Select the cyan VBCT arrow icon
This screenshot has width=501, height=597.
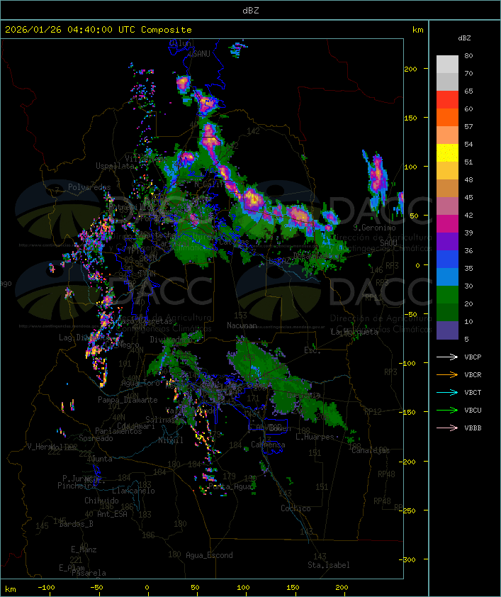point(448,392)
